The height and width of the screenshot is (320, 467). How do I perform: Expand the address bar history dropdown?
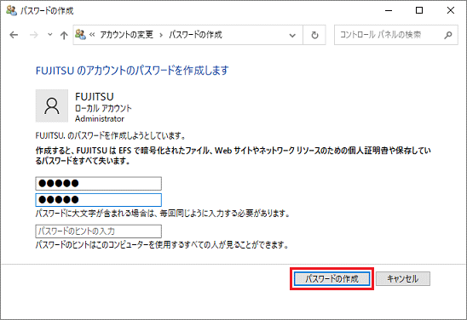click(292, 36)
